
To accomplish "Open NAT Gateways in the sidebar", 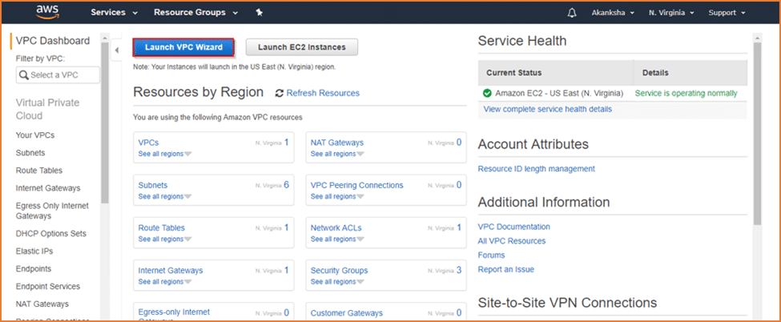I will tap(42, 304).
